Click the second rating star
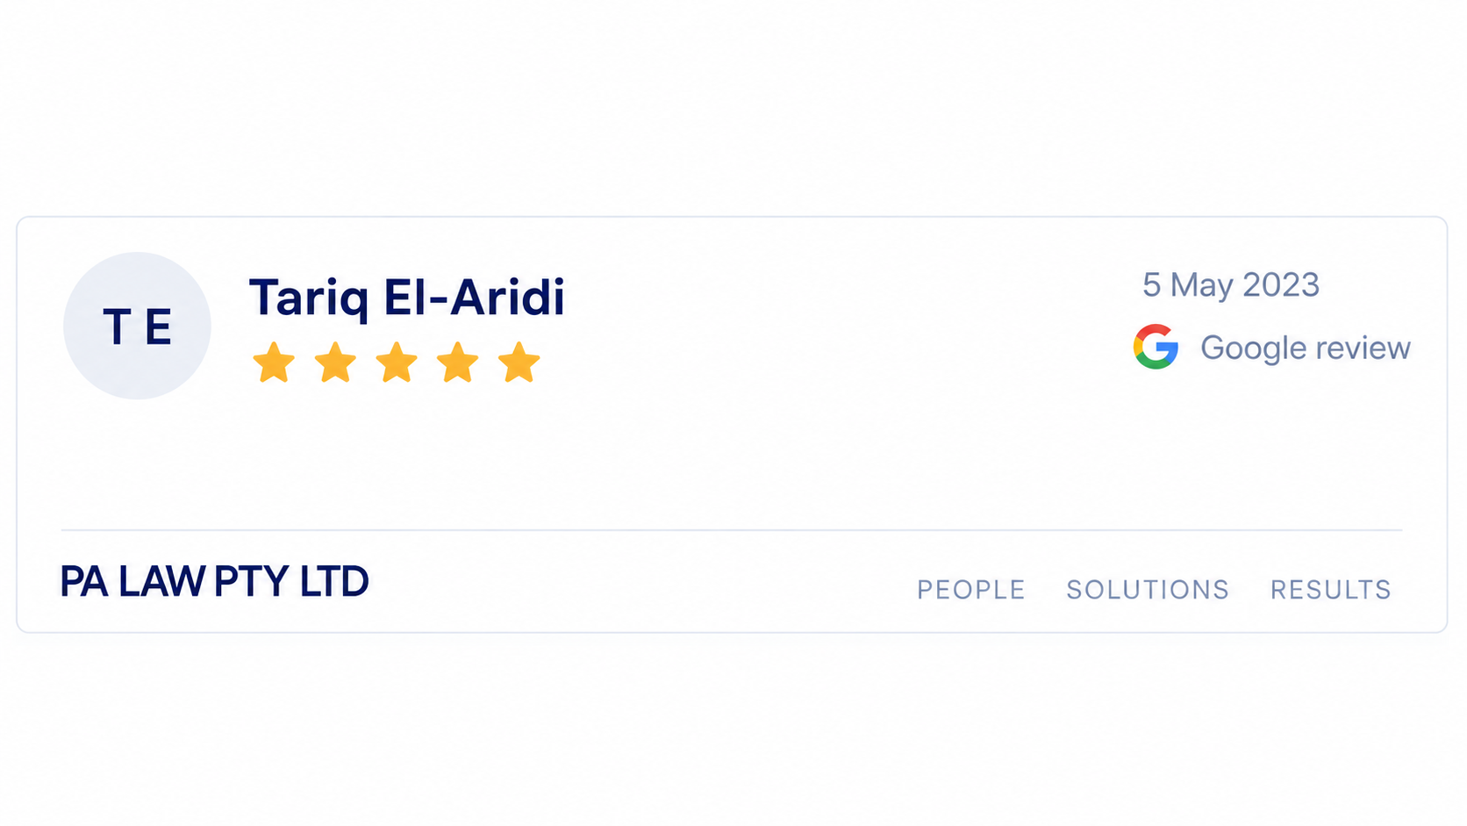Image resolution: width=1467 pixels, height=826 pixels. pos(335,363)
